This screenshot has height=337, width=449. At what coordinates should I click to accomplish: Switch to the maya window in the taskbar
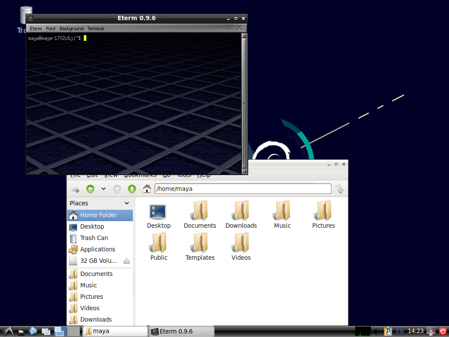click(x=115, y=331)
